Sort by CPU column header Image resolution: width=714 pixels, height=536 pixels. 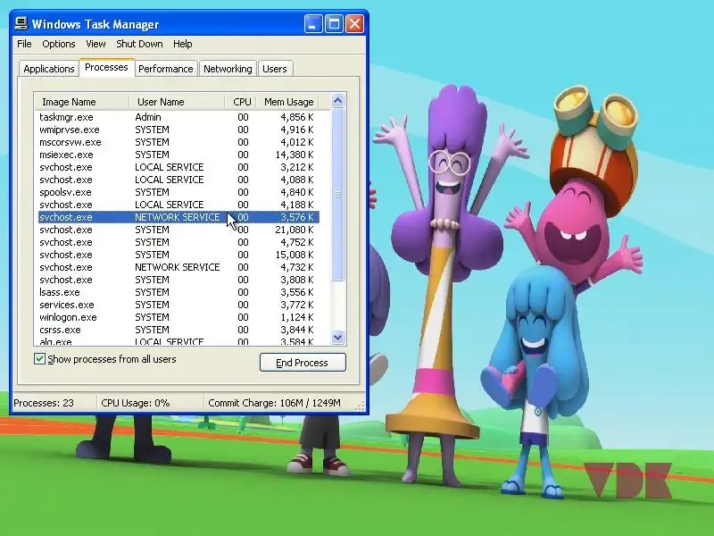click(x=242, y=102)
